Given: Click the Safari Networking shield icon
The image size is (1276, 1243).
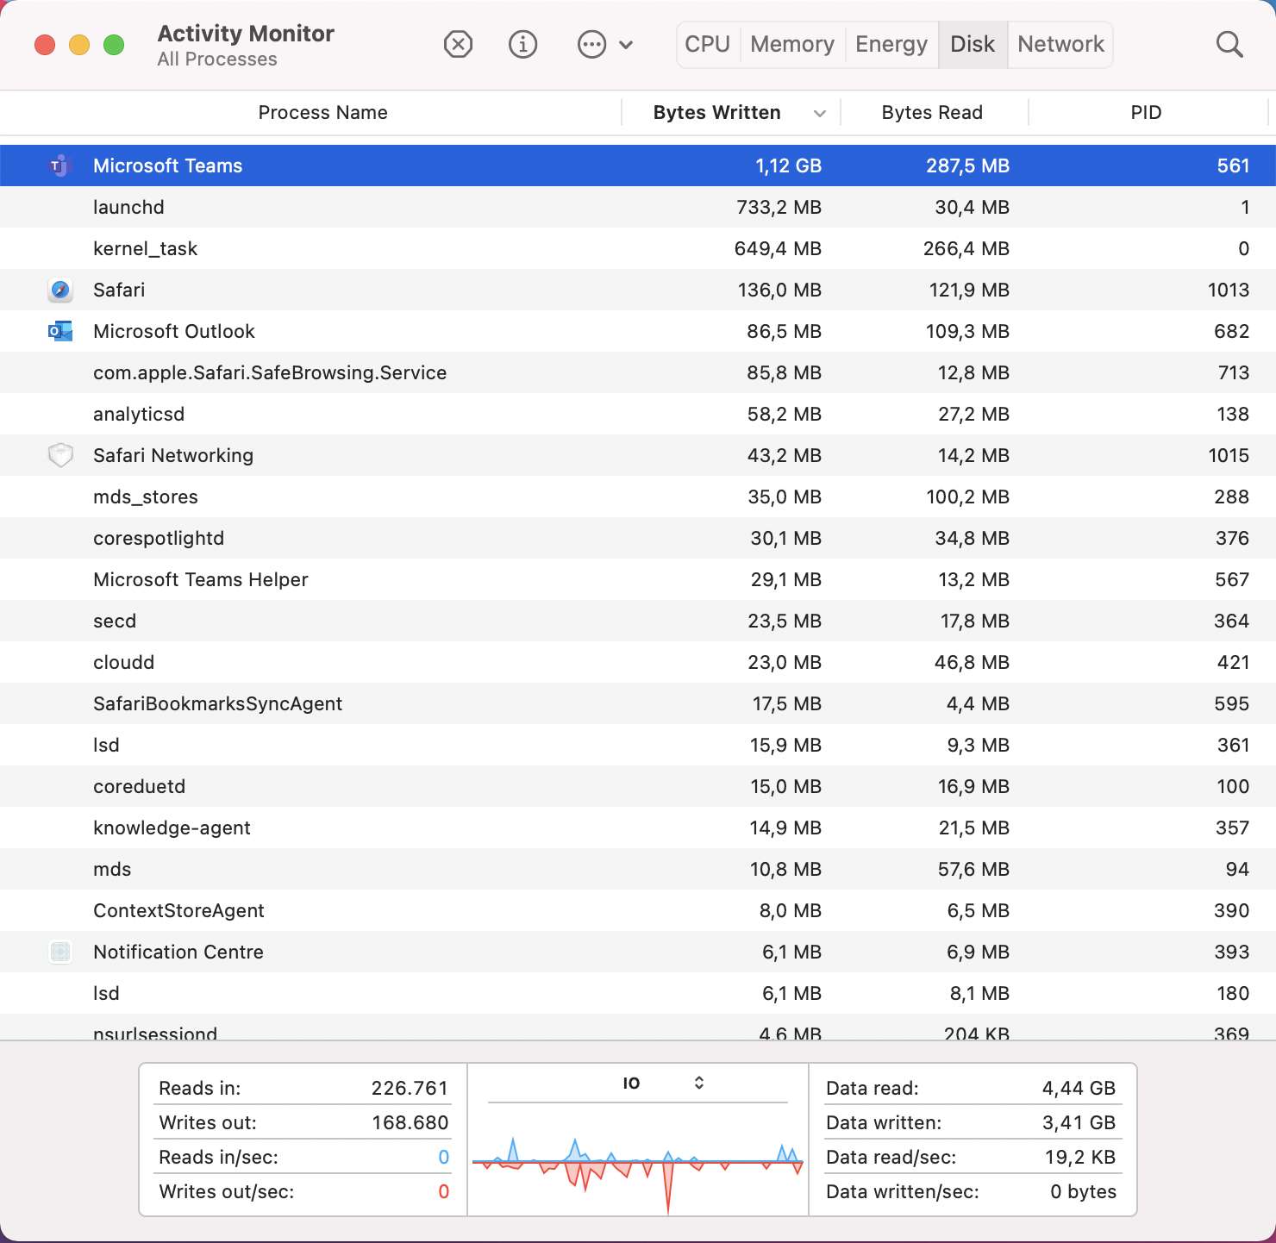Looking at the screenshot, I should click(x=59, y=455).
